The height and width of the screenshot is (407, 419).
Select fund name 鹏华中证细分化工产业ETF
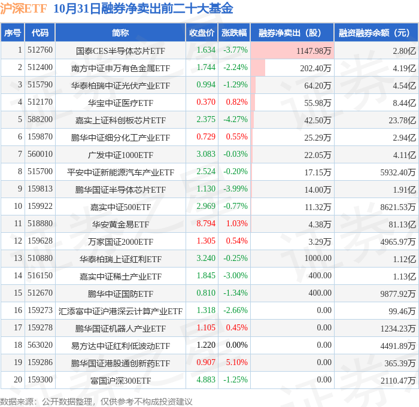(120, 137)
